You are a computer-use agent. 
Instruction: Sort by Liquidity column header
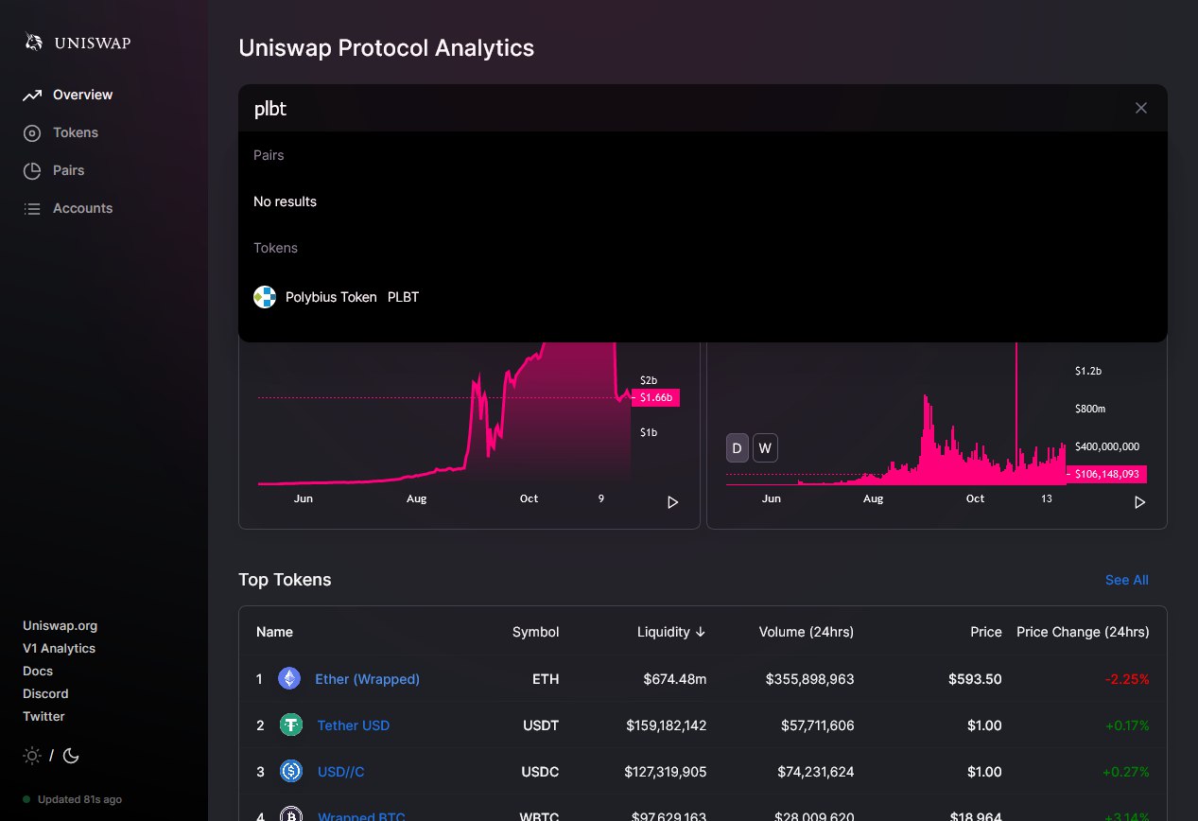pyautogui.click(x=671, y=632)
